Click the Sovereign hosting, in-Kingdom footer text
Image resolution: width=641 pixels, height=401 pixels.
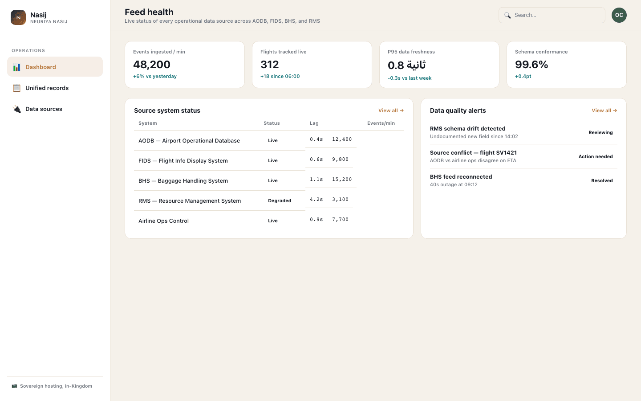tap(56, 386)
